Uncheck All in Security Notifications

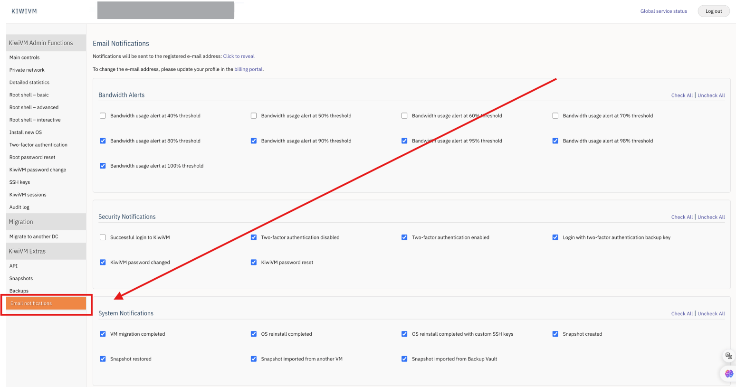click(x=711, y=217)
